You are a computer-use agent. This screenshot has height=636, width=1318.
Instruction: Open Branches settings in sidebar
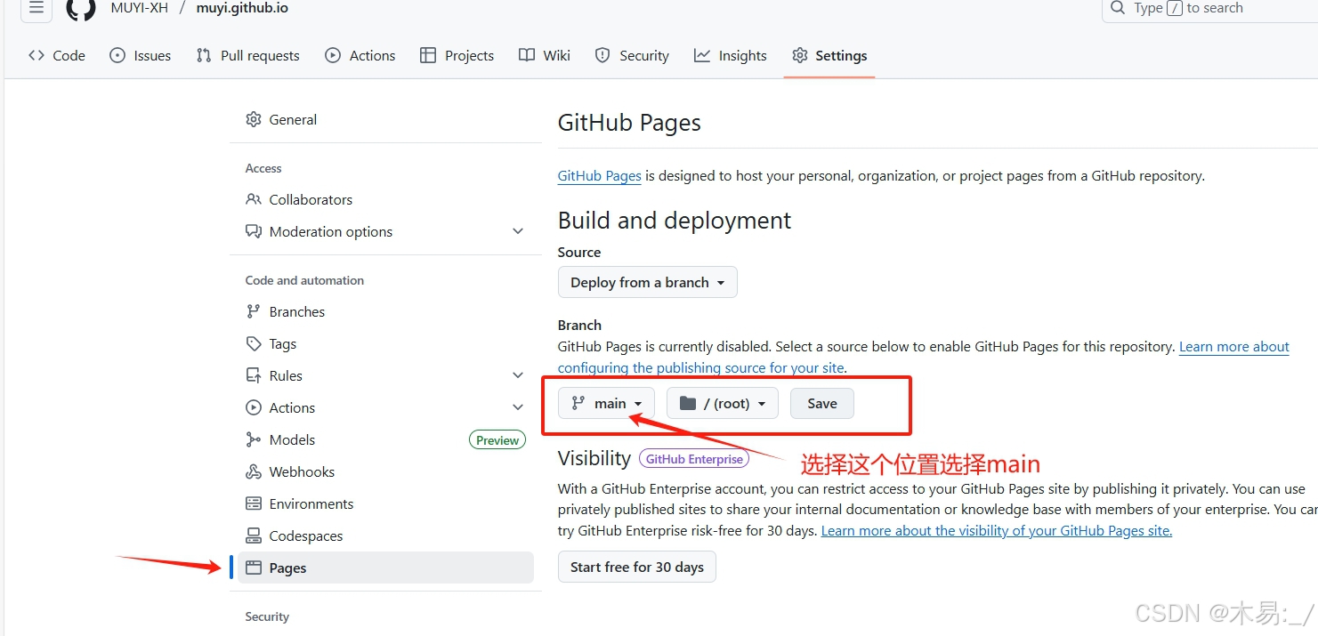(385, 311)
